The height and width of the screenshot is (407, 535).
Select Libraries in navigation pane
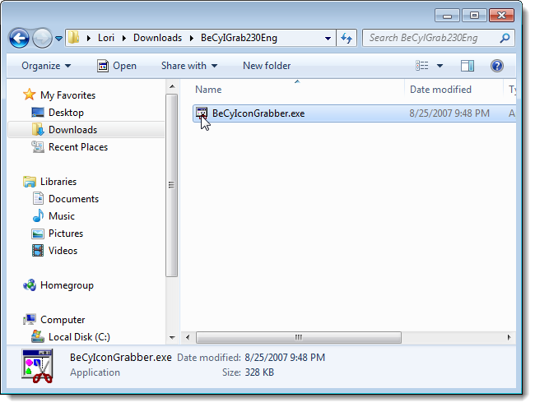click(58, 182)
